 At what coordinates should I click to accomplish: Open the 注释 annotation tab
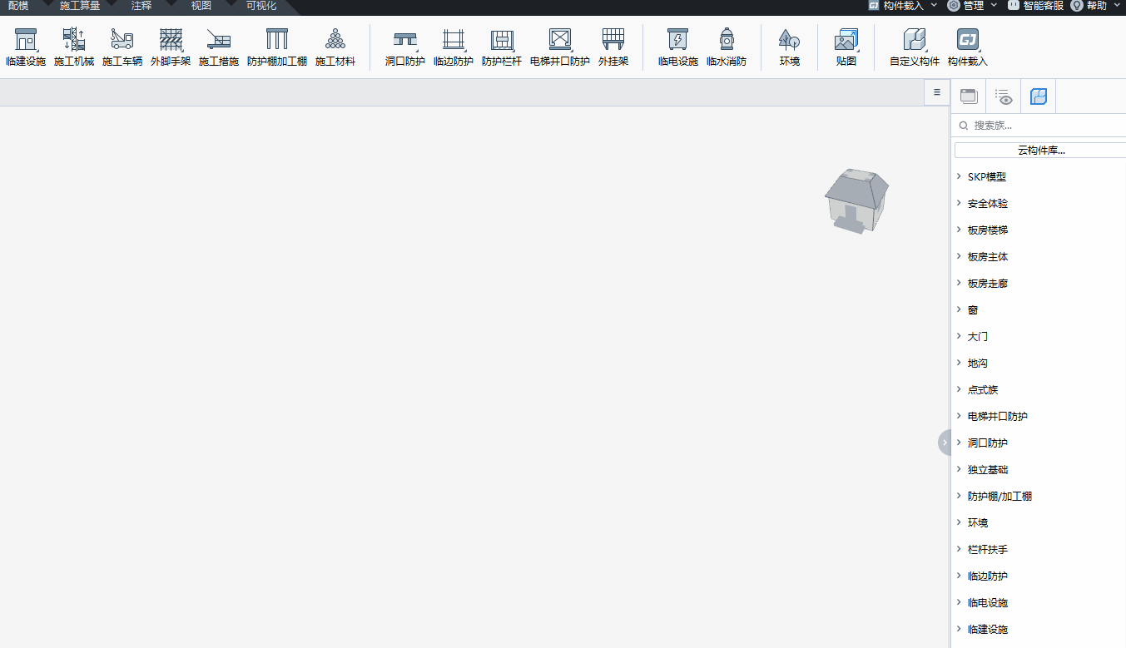[141, 6]
